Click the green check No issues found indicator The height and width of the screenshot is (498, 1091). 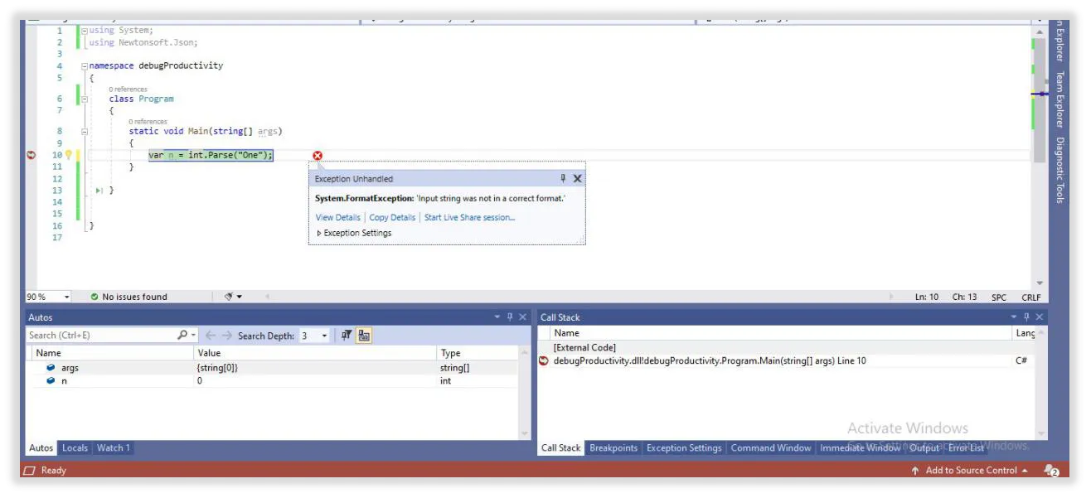tap(128, 297)
